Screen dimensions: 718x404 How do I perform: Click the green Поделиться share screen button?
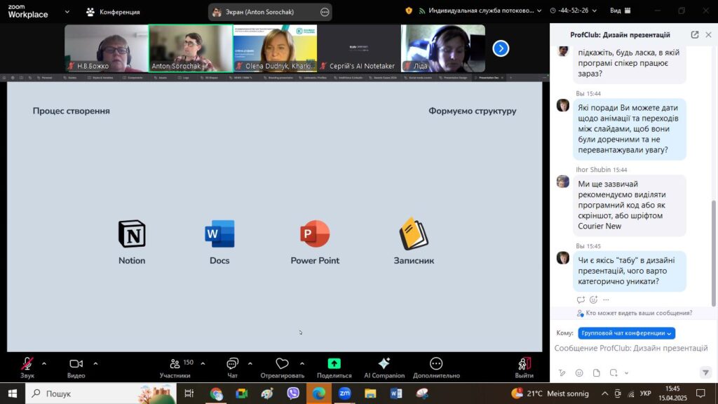(x=334, y=368)
